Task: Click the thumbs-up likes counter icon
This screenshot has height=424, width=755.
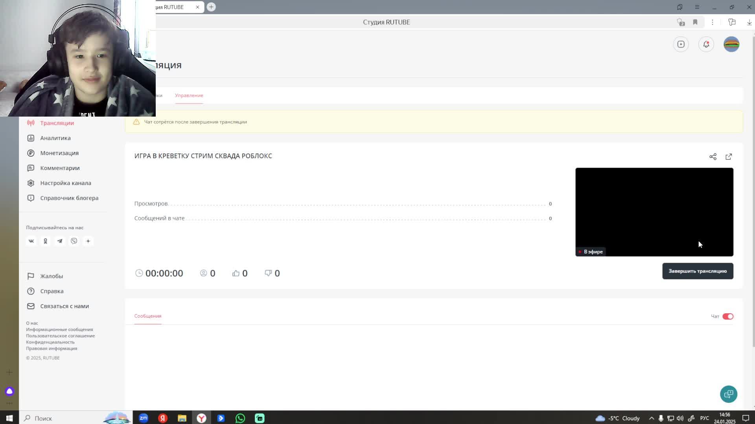Action: tap(236, 273)
